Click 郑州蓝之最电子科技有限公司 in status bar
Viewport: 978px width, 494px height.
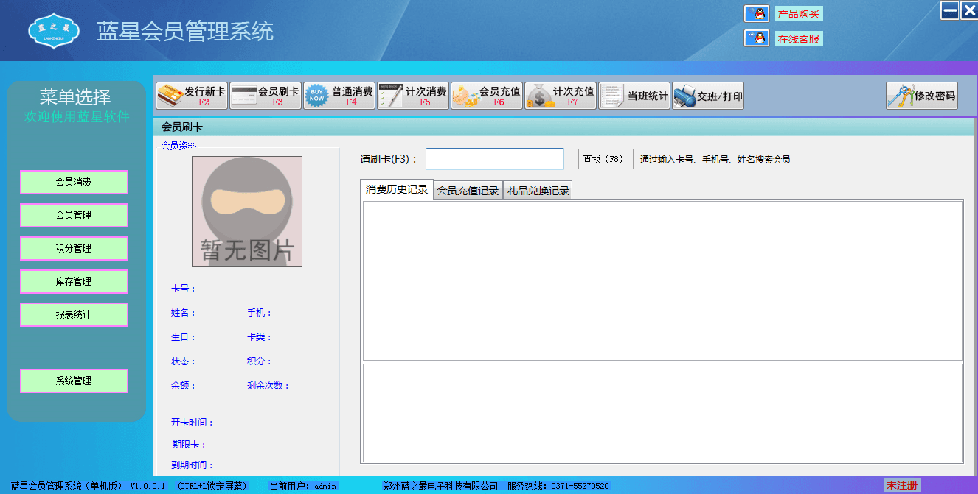(x=440, y=486)
